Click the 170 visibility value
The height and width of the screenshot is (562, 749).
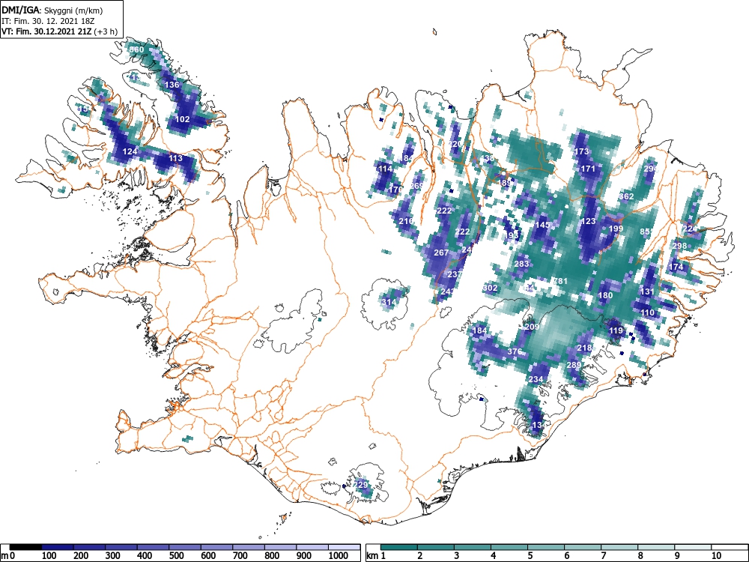click(395, 190)
